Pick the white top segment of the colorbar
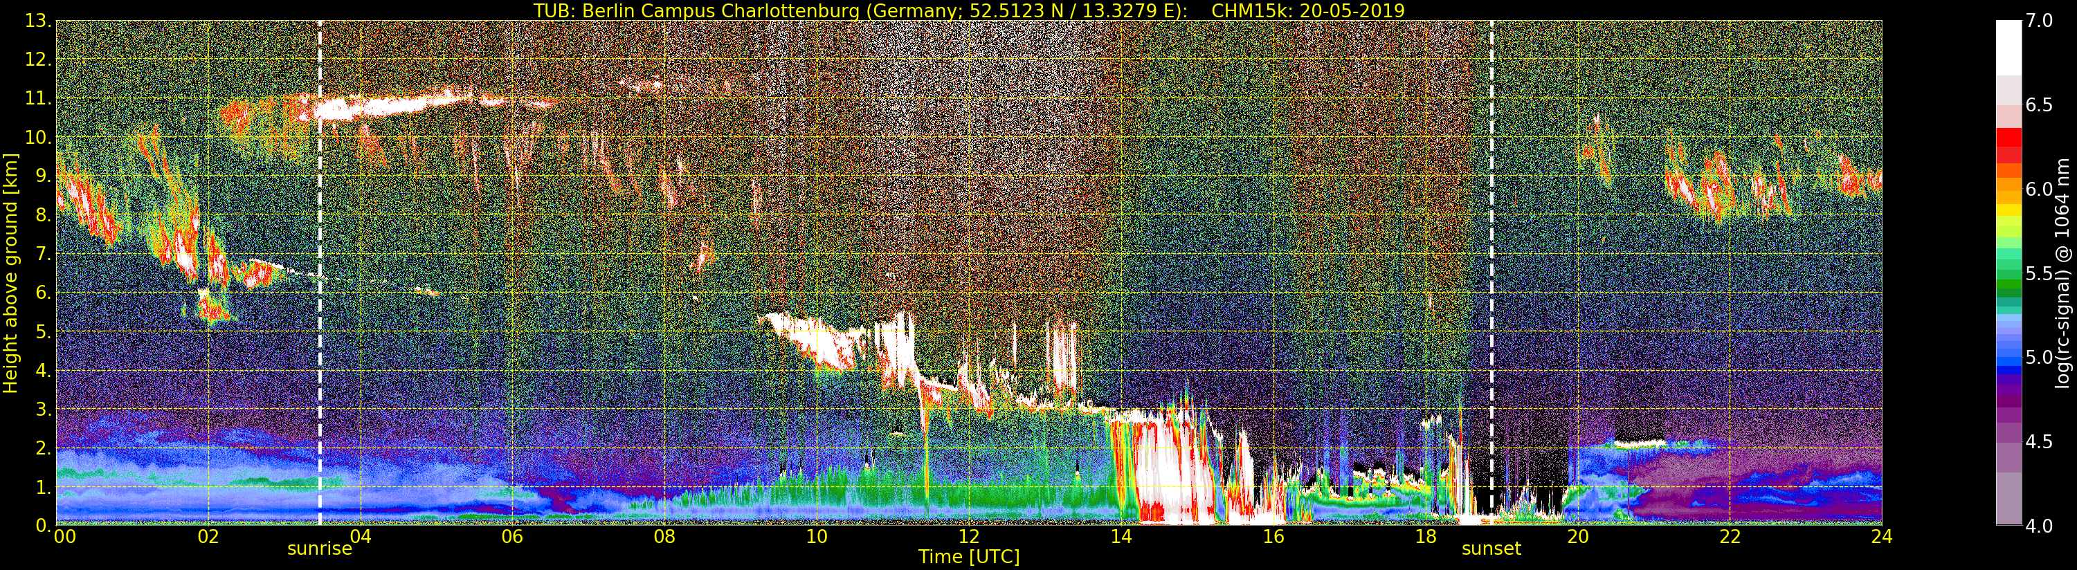This screenshot has width=2077, height=570. [x=2008, y=47]
